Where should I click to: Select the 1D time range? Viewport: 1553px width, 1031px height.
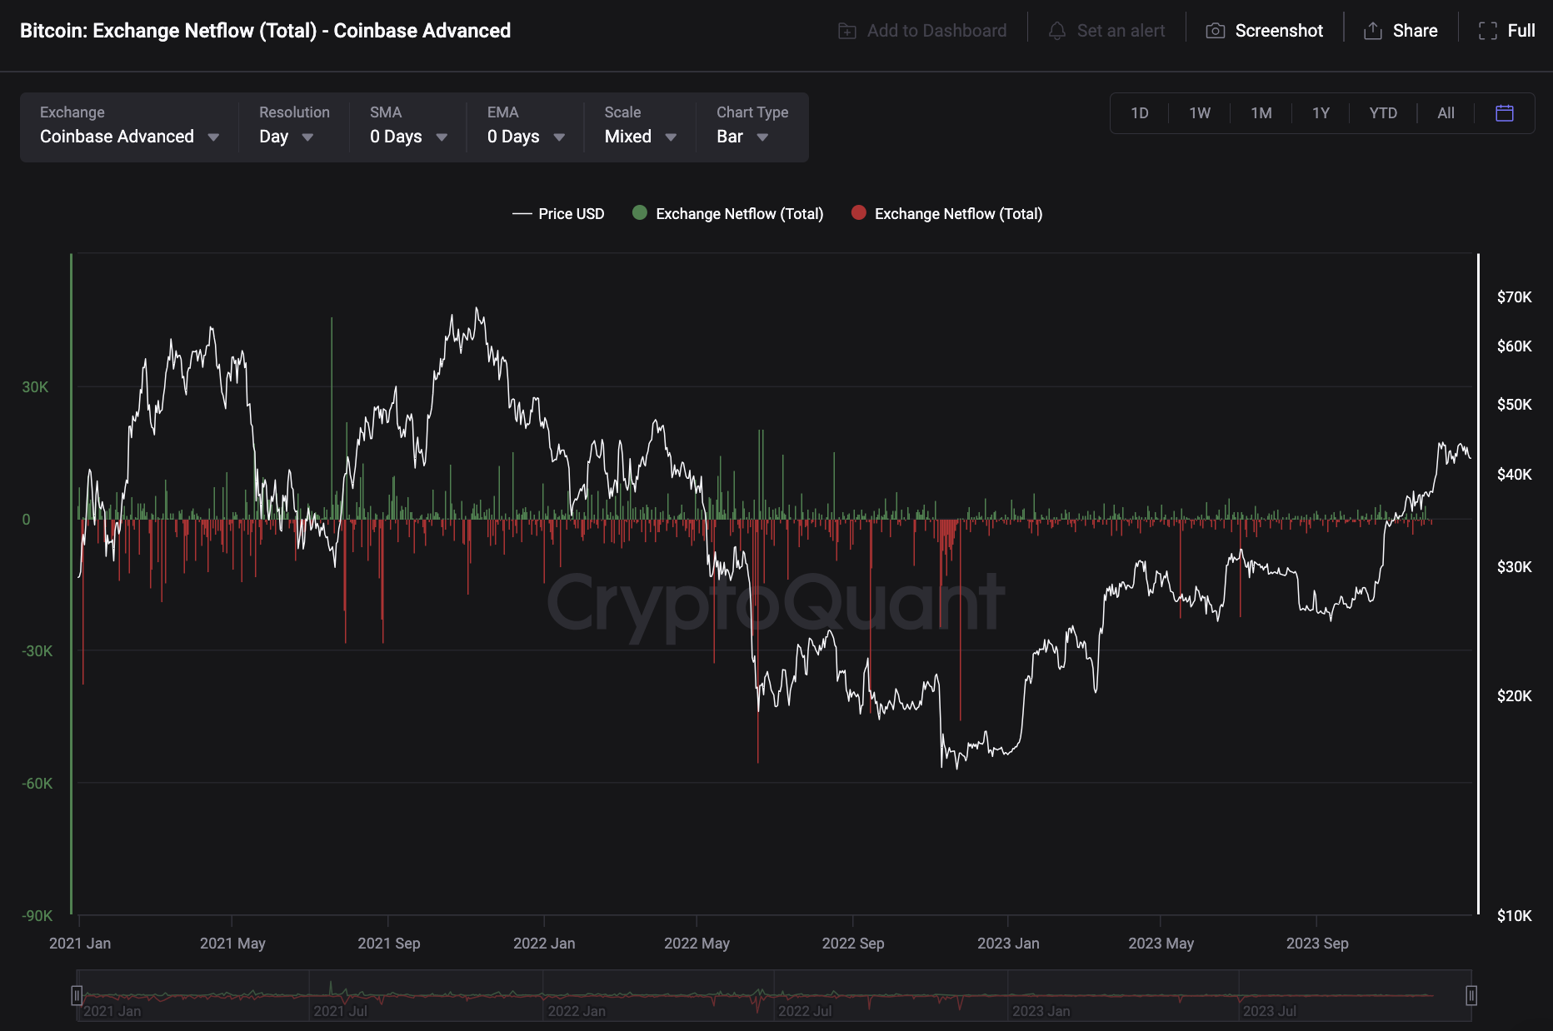pyautogui.click(x=1140, y=113)
